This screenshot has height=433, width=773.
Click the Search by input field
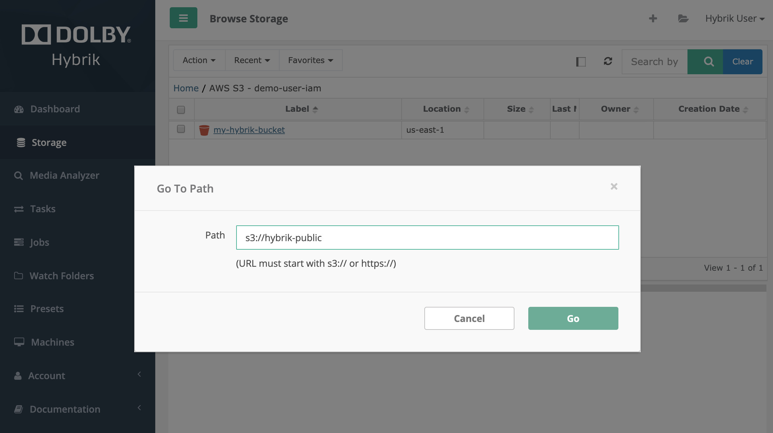(x=655, y=61)
